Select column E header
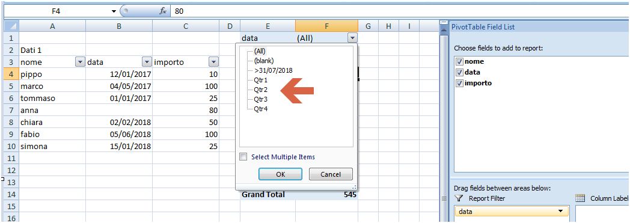The image size is (630, 223). coord(268,26)
